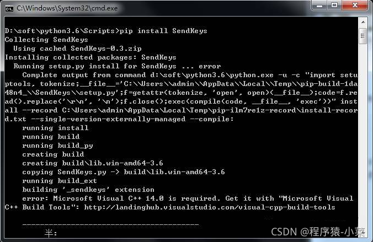This screenshot has width=373, height=242.
Task: Click the CSDN watermark text
Action: (x=318, y=232)
